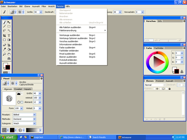This screenshot has height=140, width=187.
Task: Expand the Kategorie Weich dropdown
Action: coord(34,124)
